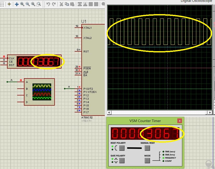Click the oscilloscope horizontal scrollbar track
This screenshot has width=215, height=169.
(x=160, y=112)
